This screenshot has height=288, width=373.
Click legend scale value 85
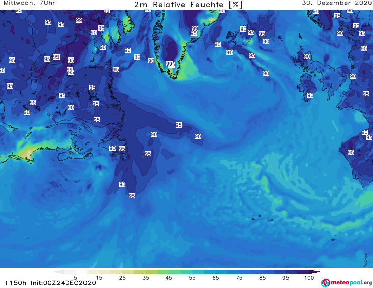263,278
